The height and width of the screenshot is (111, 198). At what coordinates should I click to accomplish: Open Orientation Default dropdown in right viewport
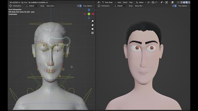click(121, 6)
